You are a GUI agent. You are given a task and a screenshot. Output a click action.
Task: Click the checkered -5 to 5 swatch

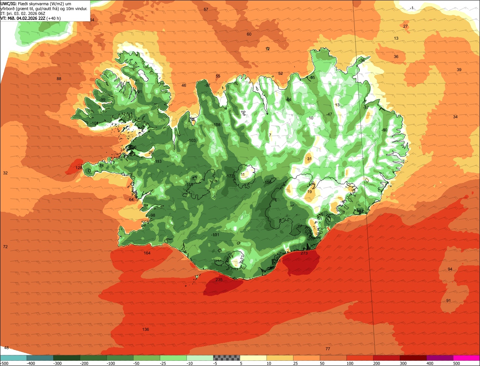(226, 358)
